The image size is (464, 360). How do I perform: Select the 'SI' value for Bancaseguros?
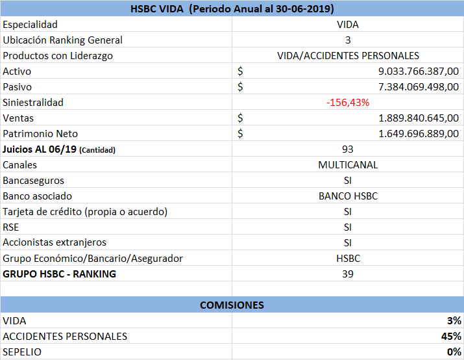pyautogui.click(x=348, y=181)
